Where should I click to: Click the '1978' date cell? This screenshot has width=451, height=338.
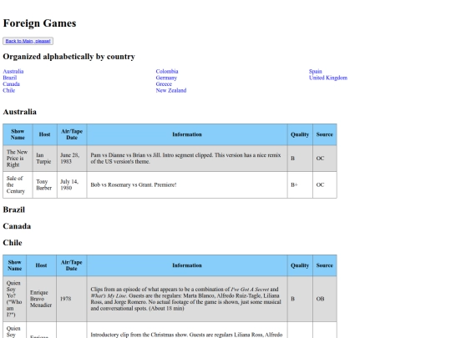(x=72, y=299)
